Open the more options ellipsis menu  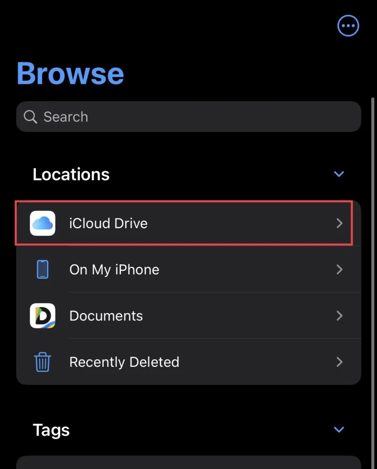[x=348, y=26]
